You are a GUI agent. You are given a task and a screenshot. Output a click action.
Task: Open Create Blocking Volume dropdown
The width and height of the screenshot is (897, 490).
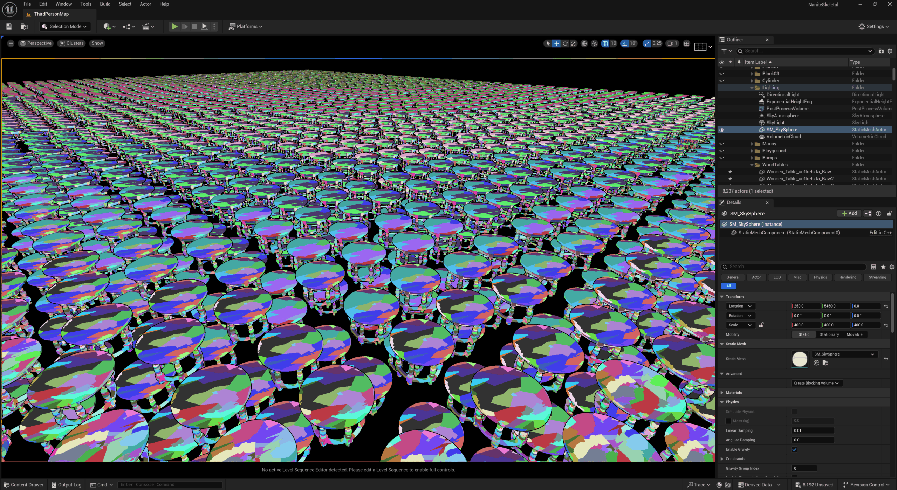pyautogui.click(x=817, y=383)
